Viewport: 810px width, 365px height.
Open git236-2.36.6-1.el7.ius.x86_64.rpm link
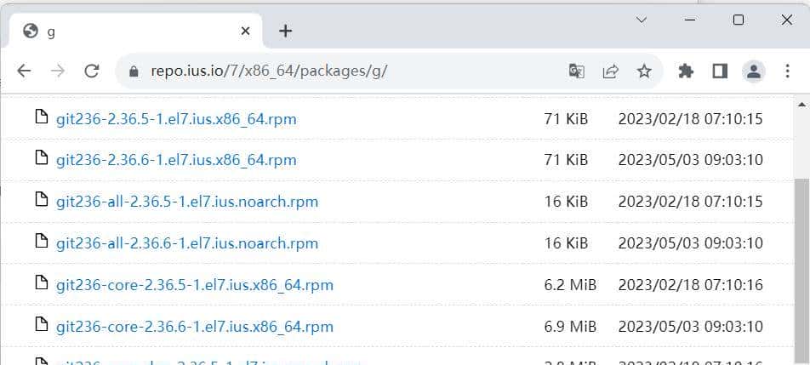pyautogui.click(x=176, y=160)
